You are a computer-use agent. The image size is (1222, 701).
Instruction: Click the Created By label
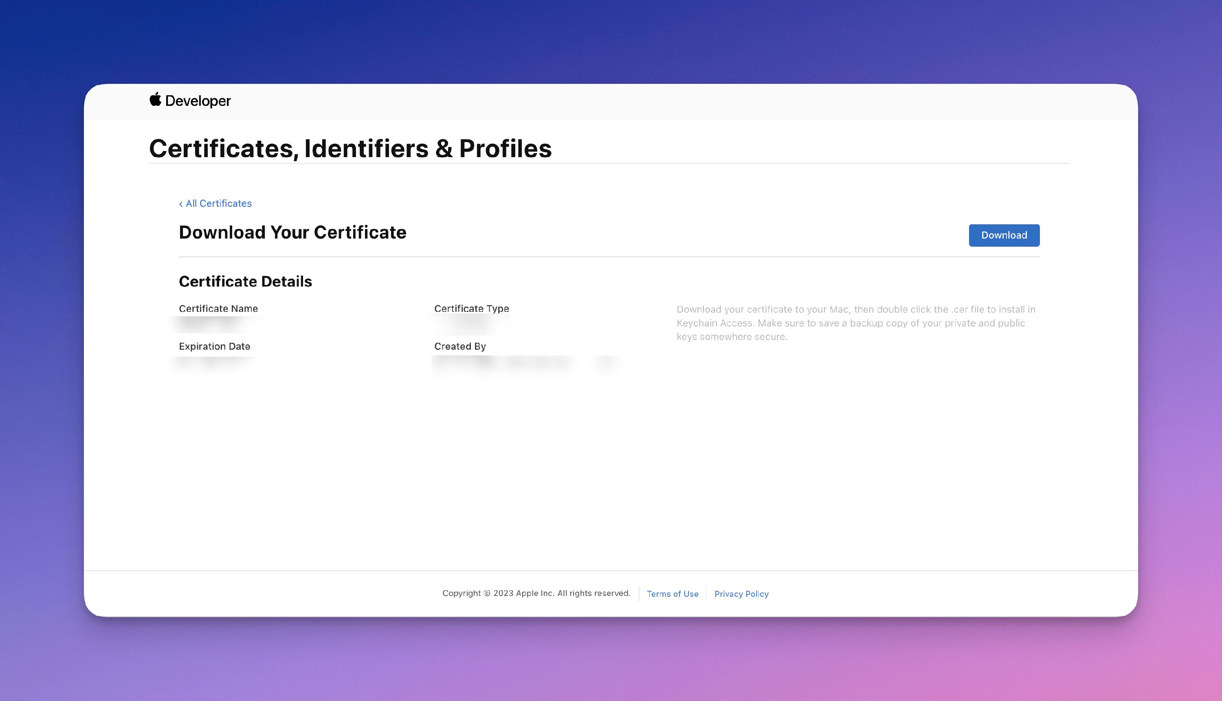(460, 346)
